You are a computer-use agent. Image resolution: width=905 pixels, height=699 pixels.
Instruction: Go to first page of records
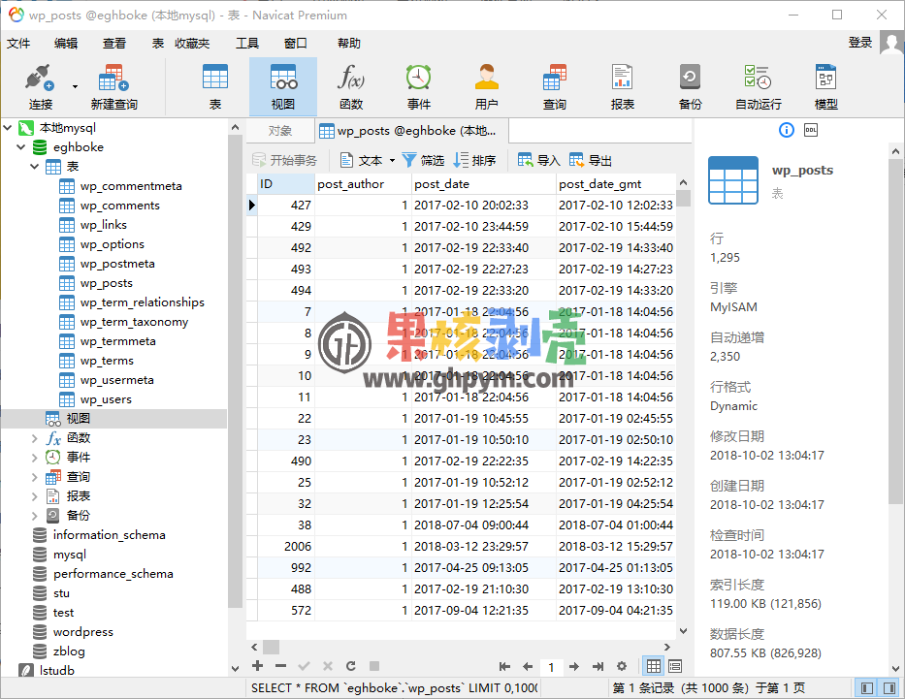(x=504, y=667)
